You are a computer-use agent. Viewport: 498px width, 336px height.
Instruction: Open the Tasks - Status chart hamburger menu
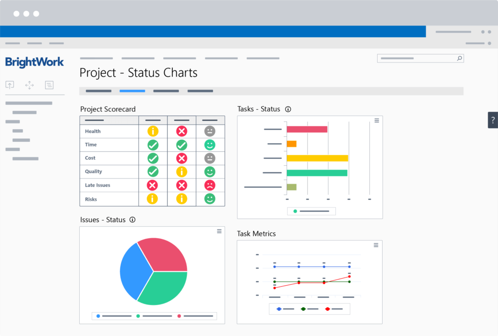(x=377, y=120)
